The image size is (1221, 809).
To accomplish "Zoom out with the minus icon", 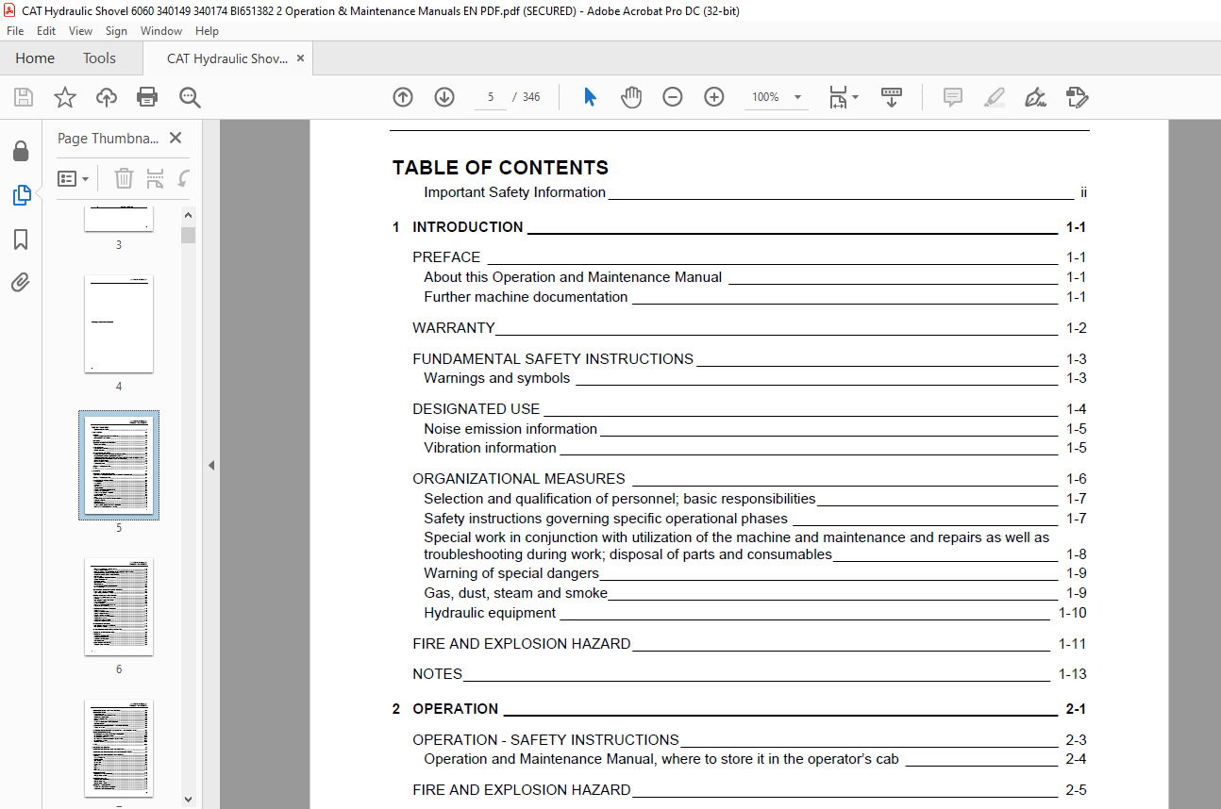I will (x=673, y=97).
